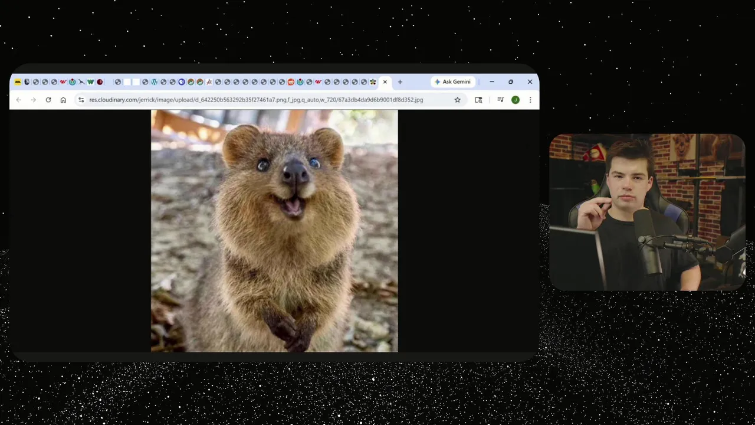Switch to the AOL tab

click(18, 82)
